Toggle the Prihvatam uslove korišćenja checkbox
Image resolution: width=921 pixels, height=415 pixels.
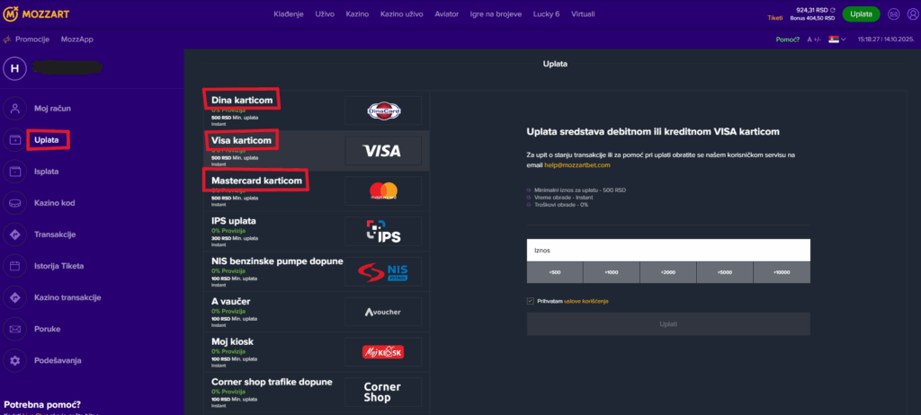point(531,301)
